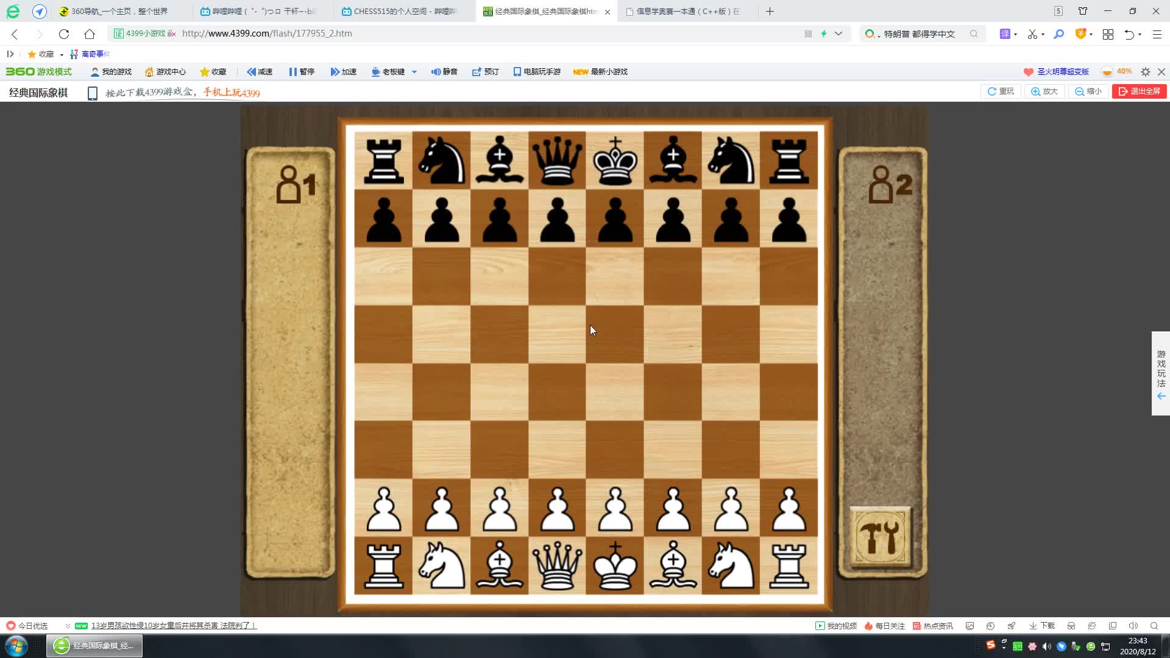Image resolution: width=1170 pixels, height=658 pixels.
Task: Click 退出全屏 exit fullscreen button
Action: coord(1139,91)
